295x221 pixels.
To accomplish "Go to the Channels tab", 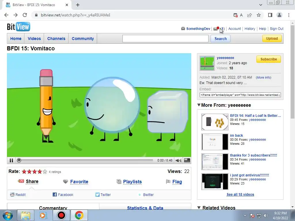I will pyautogui.click(x=56, y=39).
